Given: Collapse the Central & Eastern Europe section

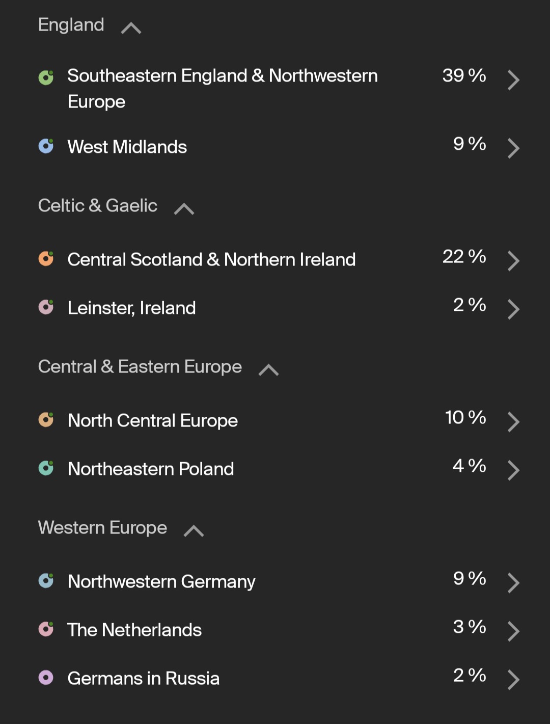Looking at the screenshot, I should [x=268, y=369].
